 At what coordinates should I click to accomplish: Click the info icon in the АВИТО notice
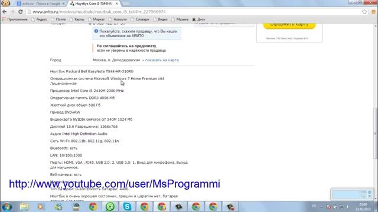pos(96,31)
